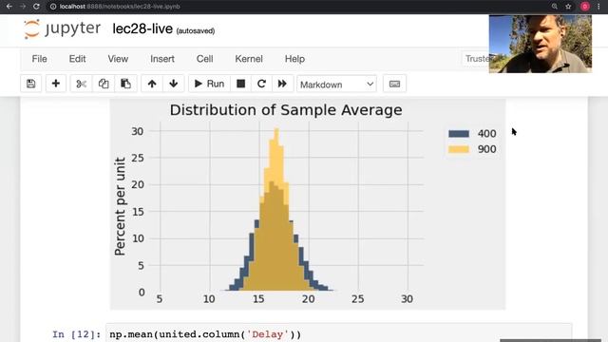
Task: Insert a cell below with plus icon
Action: coord(56,84)
